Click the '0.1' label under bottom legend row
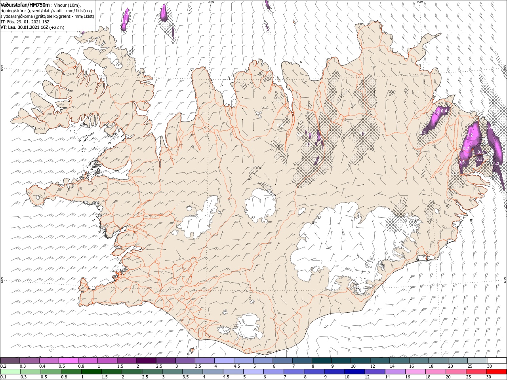Image resolution: width=507 pixels, height=380 pixels. (x=3, y=377)
